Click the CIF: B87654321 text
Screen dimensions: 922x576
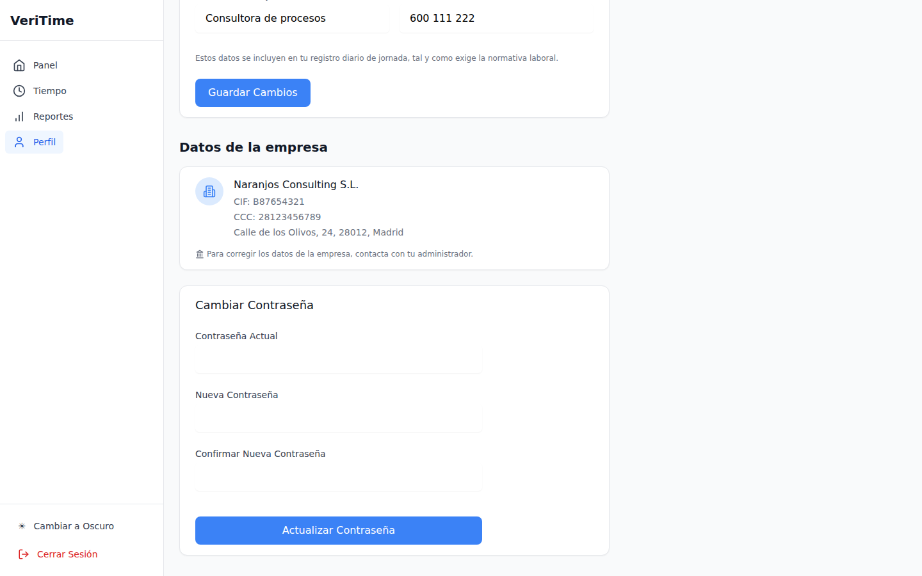click(x=269, y=202)
